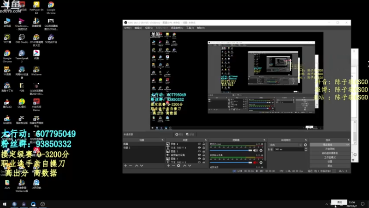Move scene down in the Scenes panel
Image resolution: width=369 pixels, height=208 pixels.
tap(142, 166)
